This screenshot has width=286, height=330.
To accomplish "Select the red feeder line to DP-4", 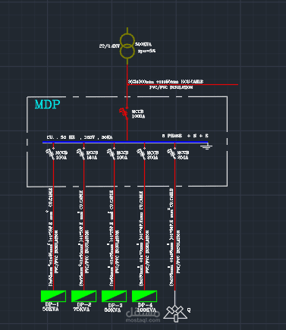I will (x=144, y=225).
